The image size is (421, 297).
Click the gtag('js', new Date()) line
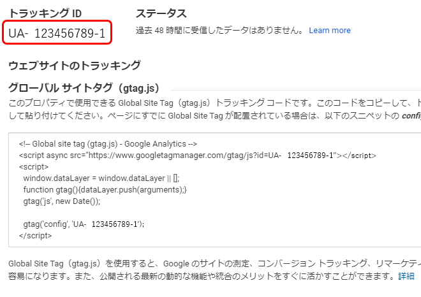(x=62, y=201)
